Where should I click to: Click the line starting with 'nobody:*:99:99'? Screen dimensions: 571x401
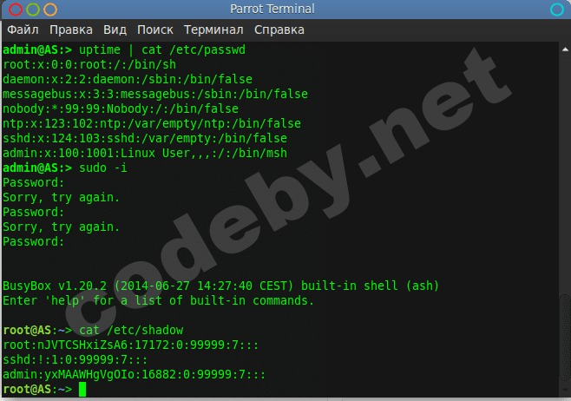pyautogui.click(x=121, y=108)
